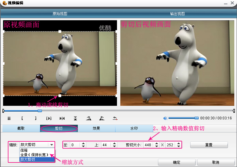Click the vertical flip icon

pos(75,118)
